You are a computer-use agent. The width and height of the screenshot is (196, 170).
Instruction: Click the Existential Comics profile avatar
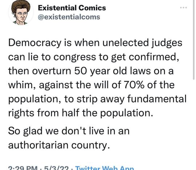21,12
